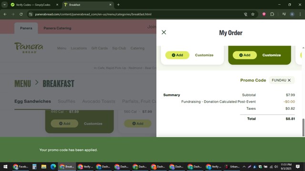Viewport: 305px width, 171px height.
Task: Add the item from the green suggestion card
Action: coord(244,55)
